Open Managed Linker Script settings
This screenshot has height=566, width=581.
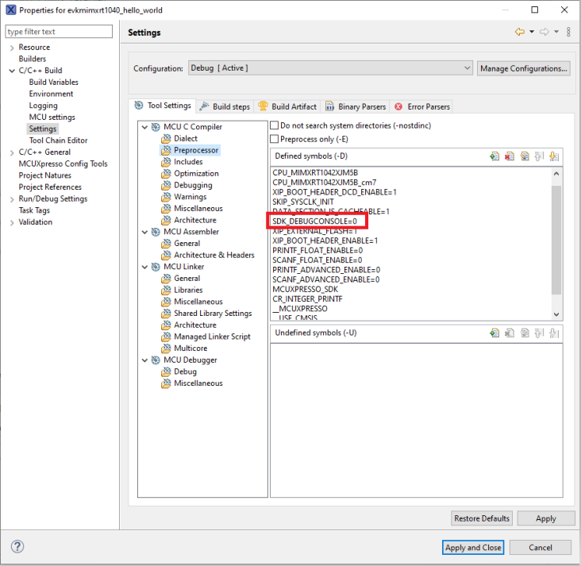tap(212, 337)
